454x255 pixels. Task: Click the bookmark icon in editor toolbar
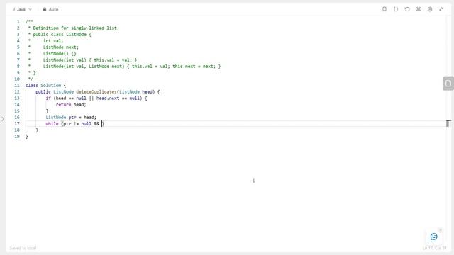pyautogui.click(x=384, y=9)
